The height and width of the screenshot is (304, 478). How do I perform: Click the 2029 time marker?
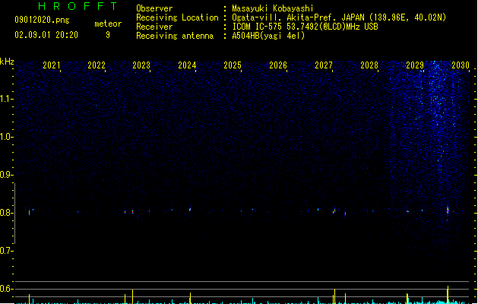(x=415, y=65)
